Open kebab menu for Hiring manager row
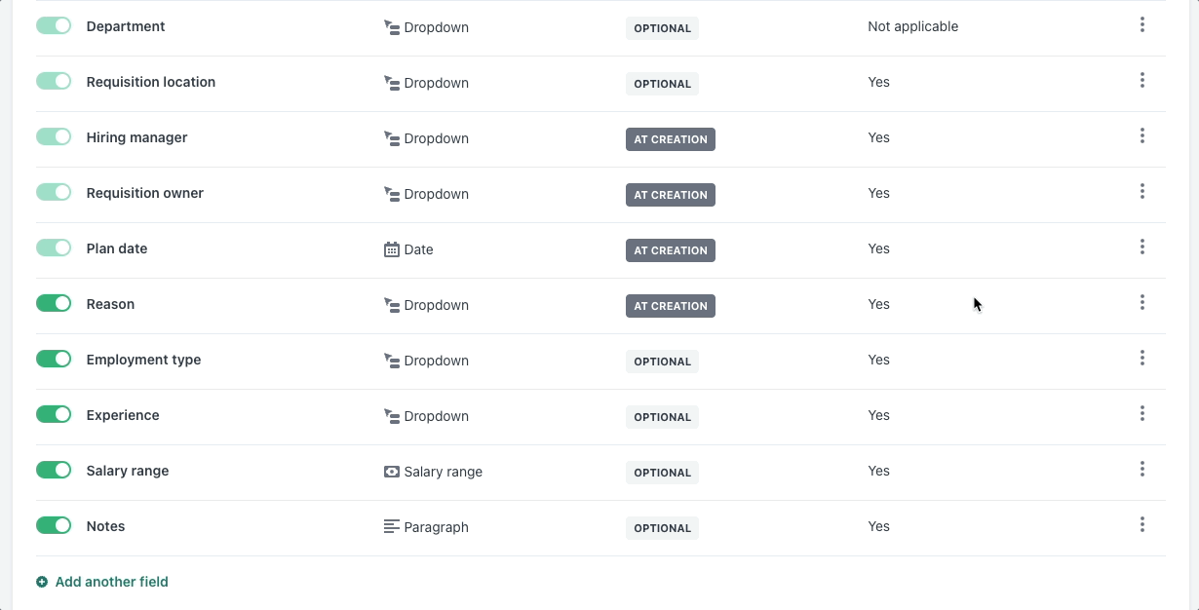1199x610 pixels. point(1141,136)
